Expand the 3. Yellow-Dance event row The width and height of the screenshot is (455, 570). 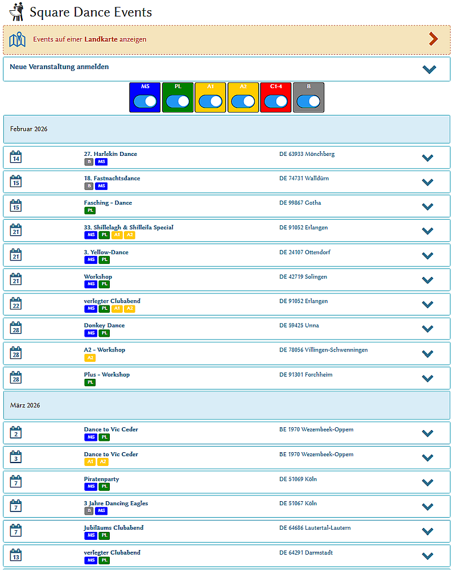pos(428,256)
